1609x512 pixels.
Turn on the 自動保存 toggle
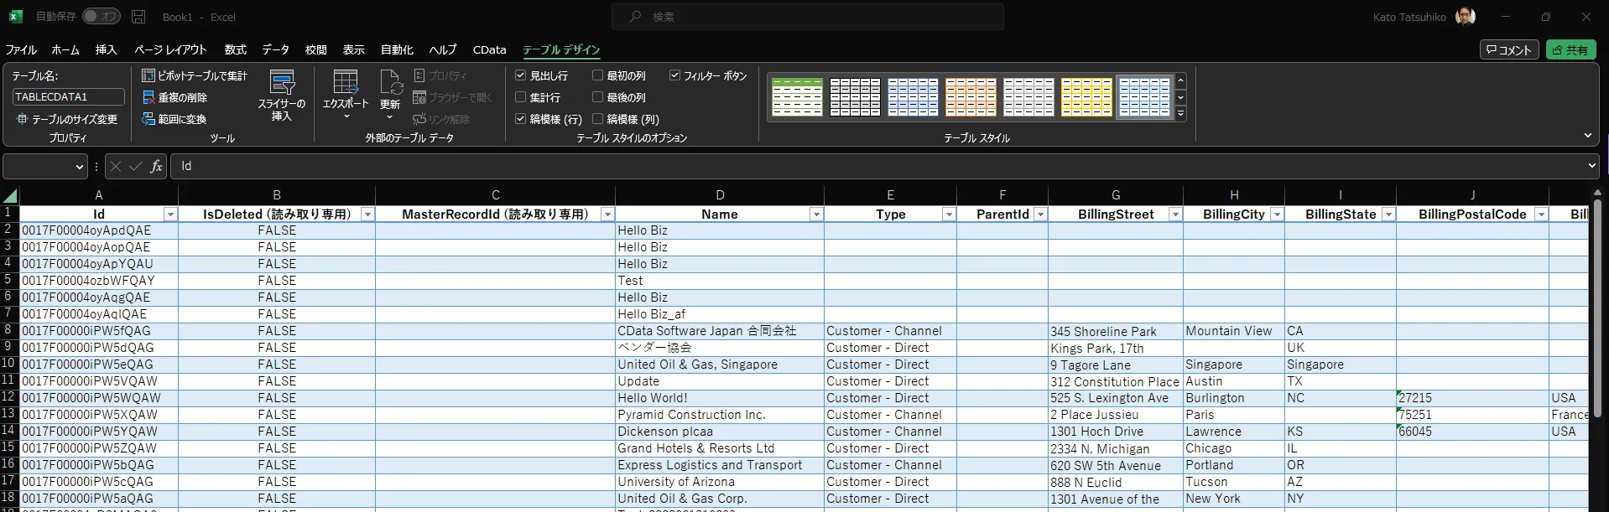(102, 17)
